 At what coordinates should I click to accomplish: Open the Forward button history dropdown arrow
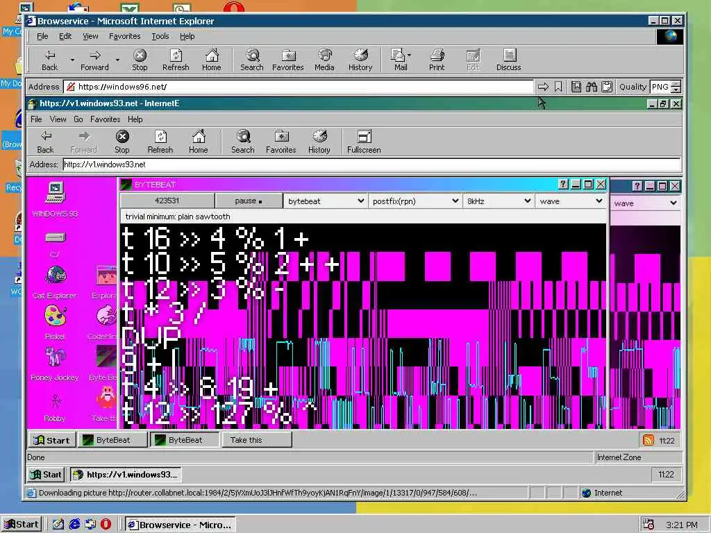[118, 60]
